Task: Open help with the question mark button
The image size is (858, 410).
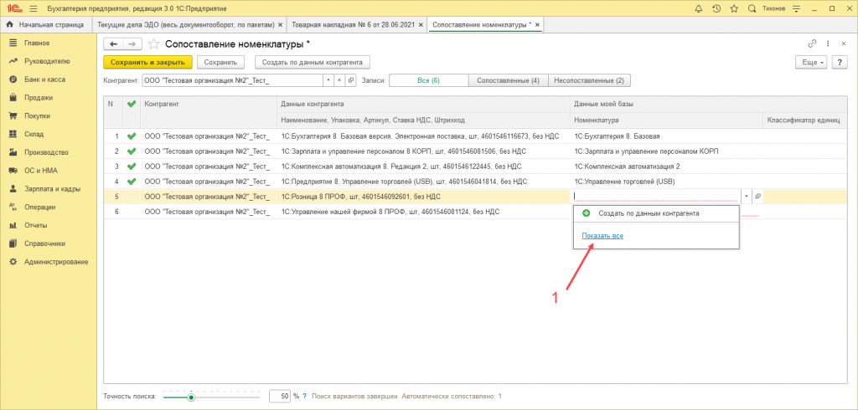Action: [x=840, y=62]
